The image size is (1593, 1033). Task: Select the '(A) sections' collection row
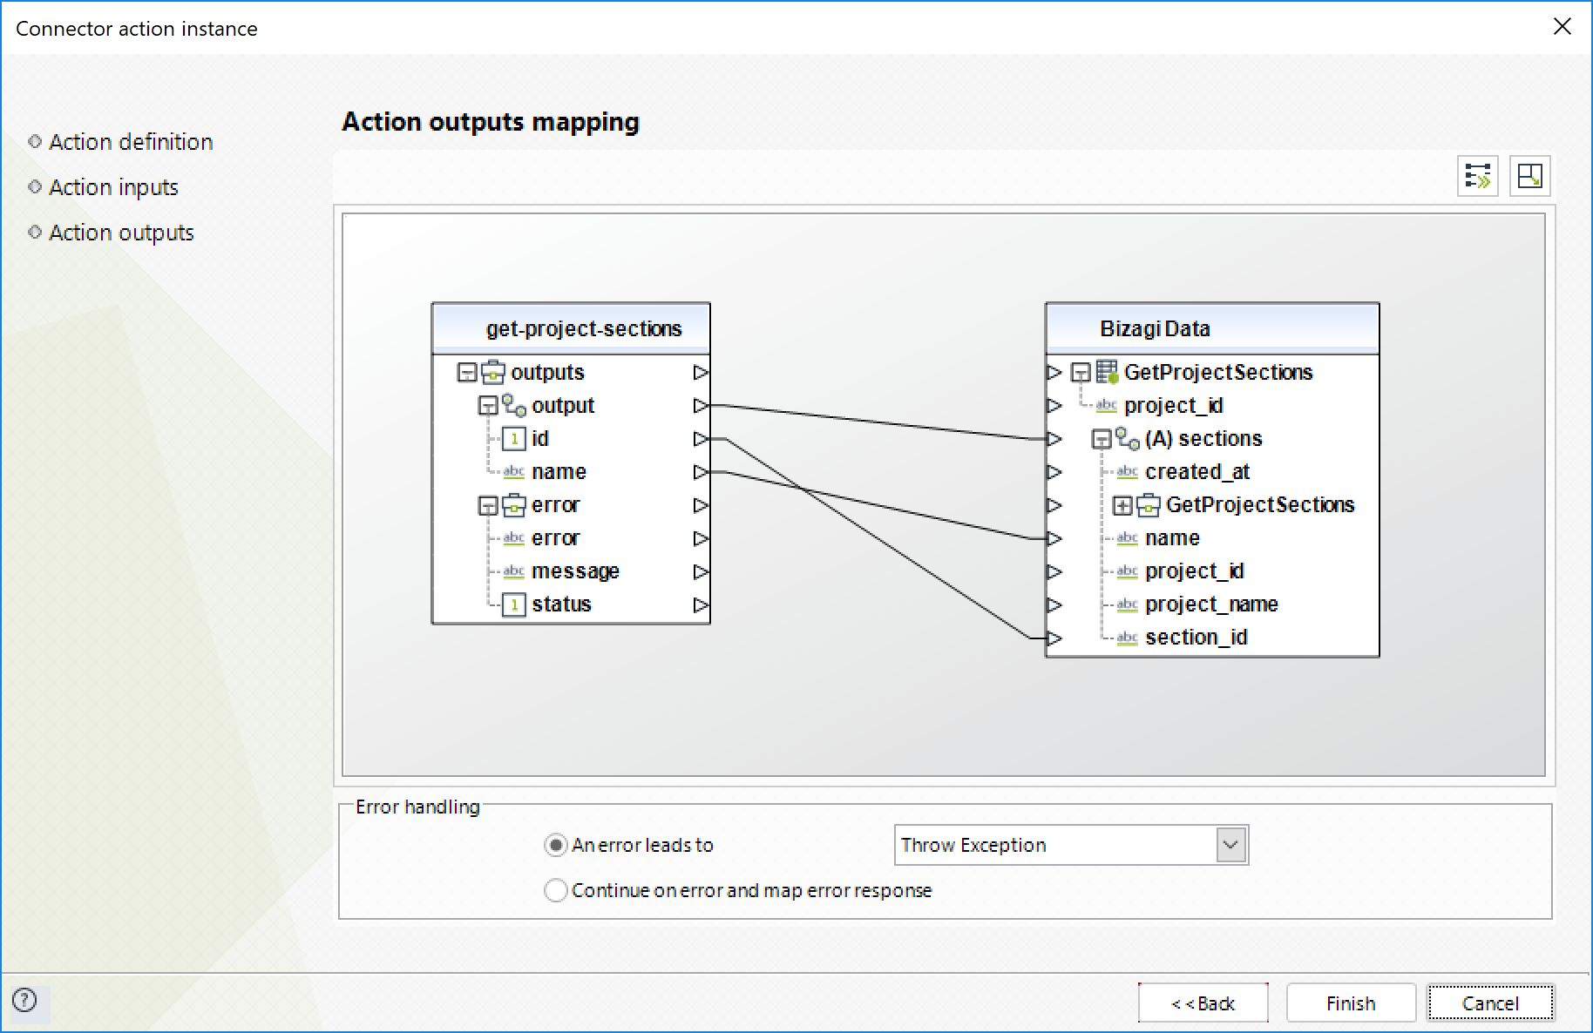pyautogui.click(x=1203, y=439)
